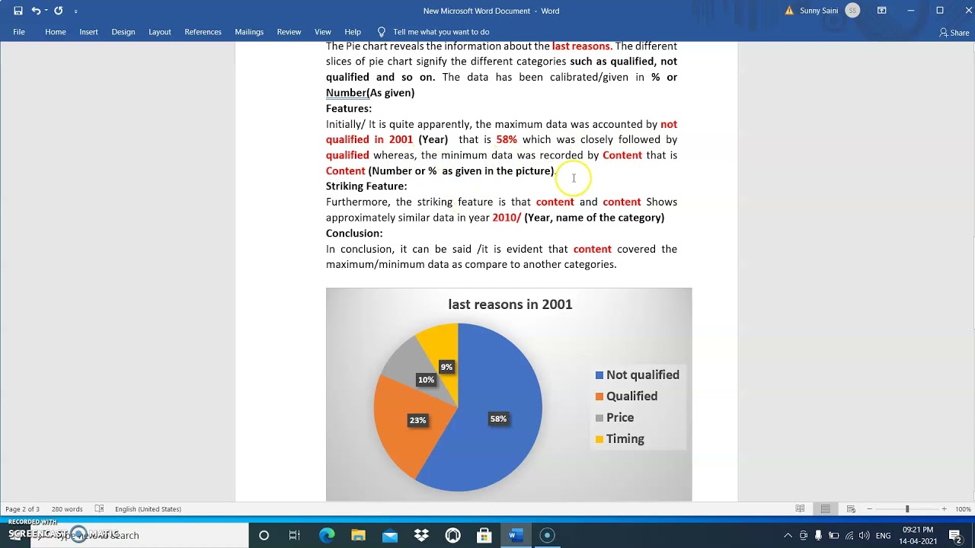Switch to the Home ribbon tab
The image size is (975, 548).
click(x=55, y=32)
